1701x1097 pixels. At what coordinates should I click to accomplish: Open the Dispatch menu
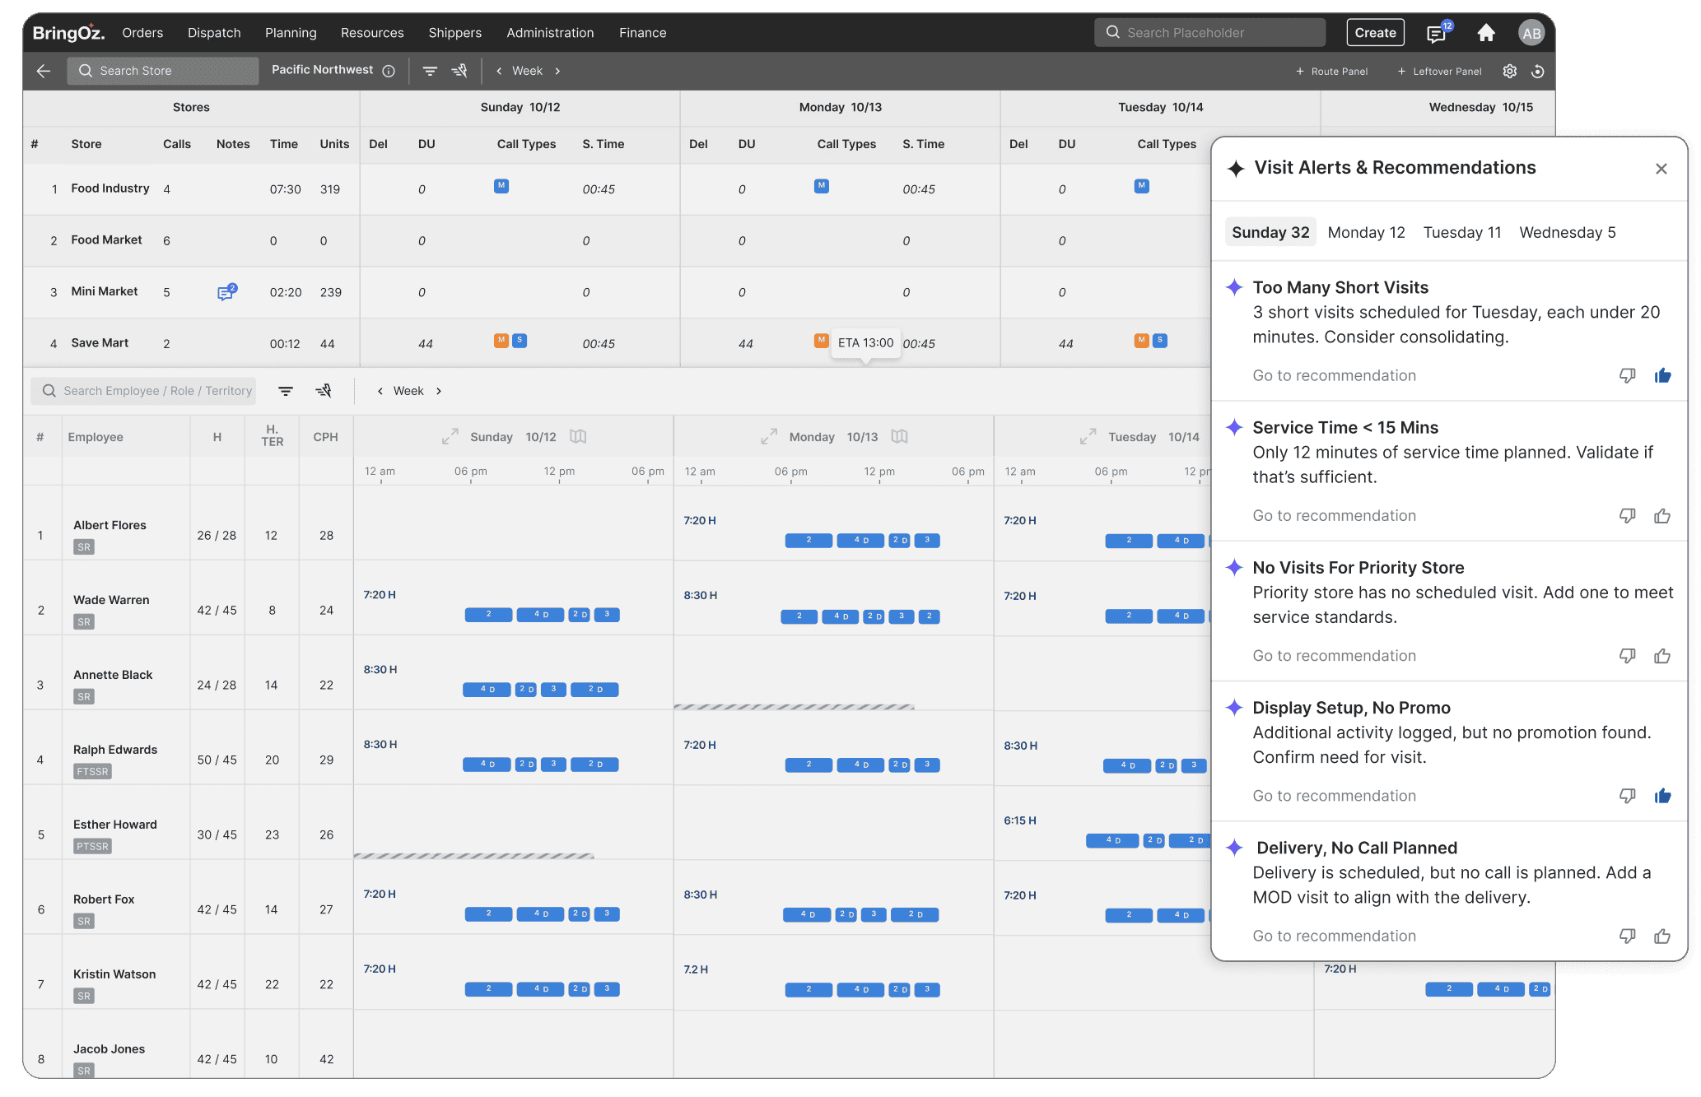click(x=214, y=33)
